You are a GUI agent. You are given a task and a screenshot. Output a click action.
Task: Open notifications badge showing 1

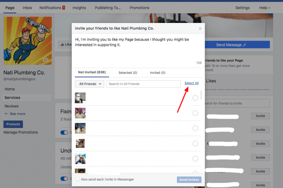(64, 7)
